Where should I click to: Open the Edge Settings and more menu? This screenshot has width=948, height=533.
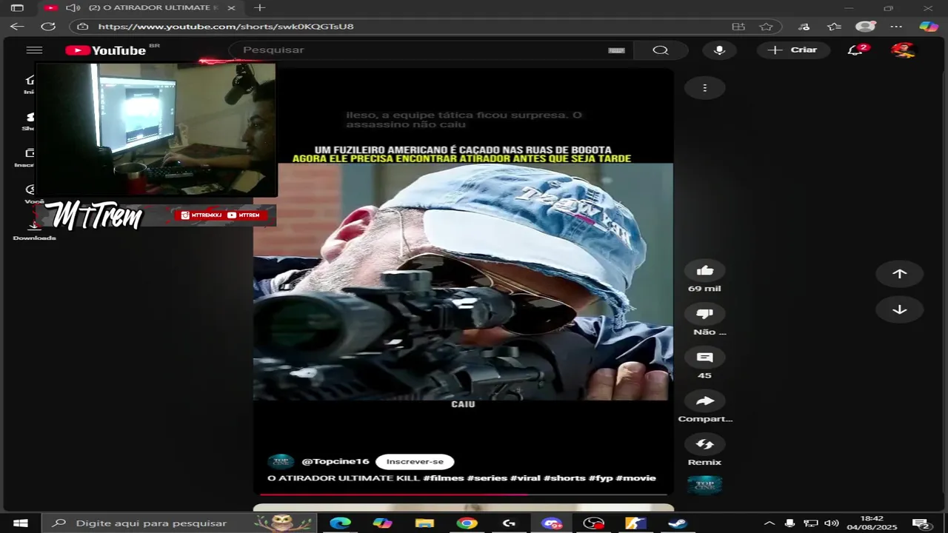click(x=896, y=26)
